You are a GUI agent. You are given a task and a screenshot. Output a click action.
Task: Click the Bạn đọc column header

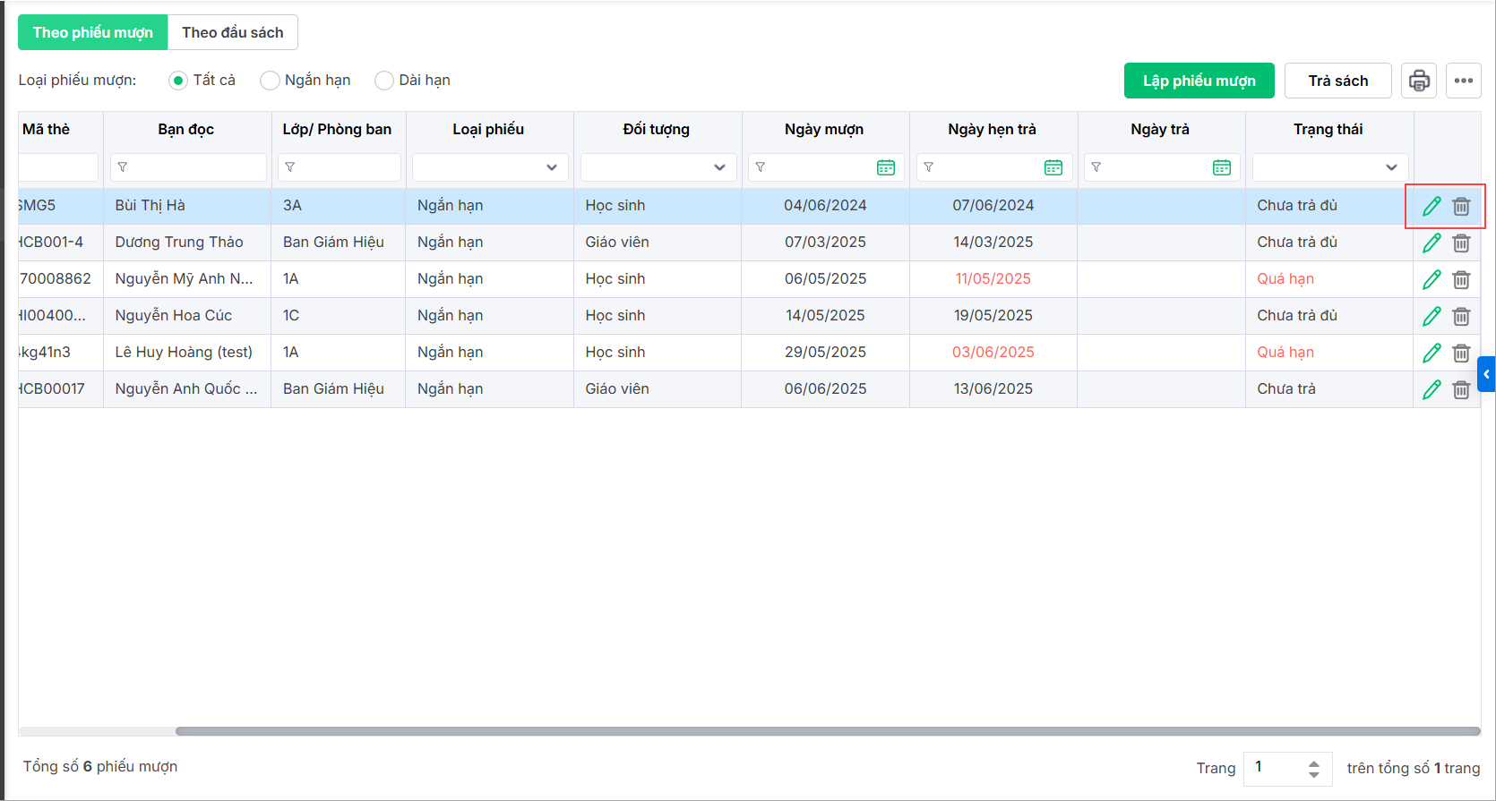[186, 129]
